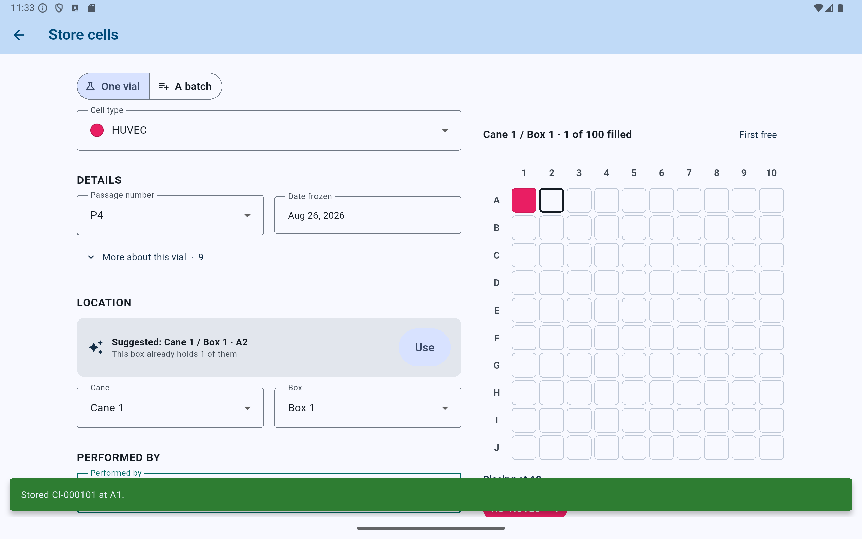862x539 pixels.
Task: Click the Wi-Fi status icon
Action: [818, 8]
